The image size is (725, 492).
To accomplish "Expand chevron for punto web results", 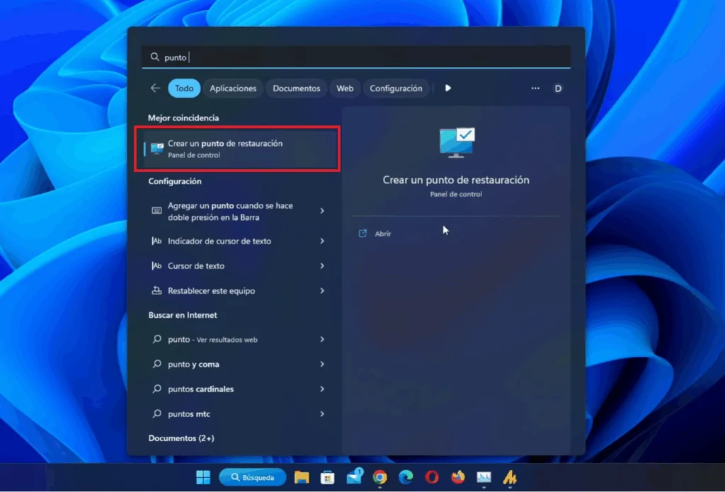I will click(x=322, y=339).
